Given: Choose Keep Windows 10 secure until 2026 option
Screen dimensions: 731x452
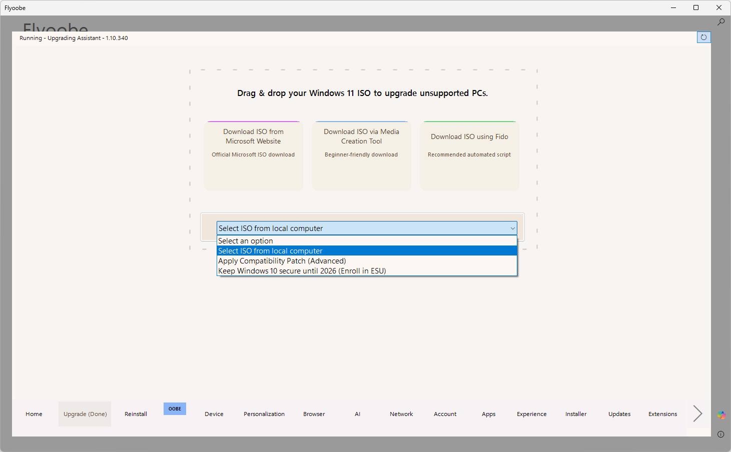Looking at the screenshot, I should 367,271.
